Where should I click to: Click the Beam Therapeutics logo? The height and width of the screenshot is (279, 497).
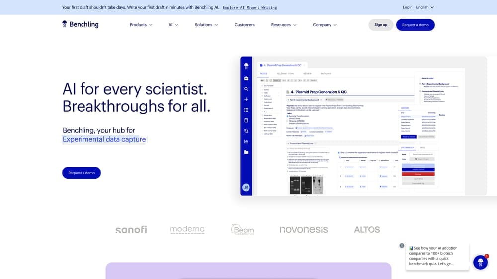243,230
